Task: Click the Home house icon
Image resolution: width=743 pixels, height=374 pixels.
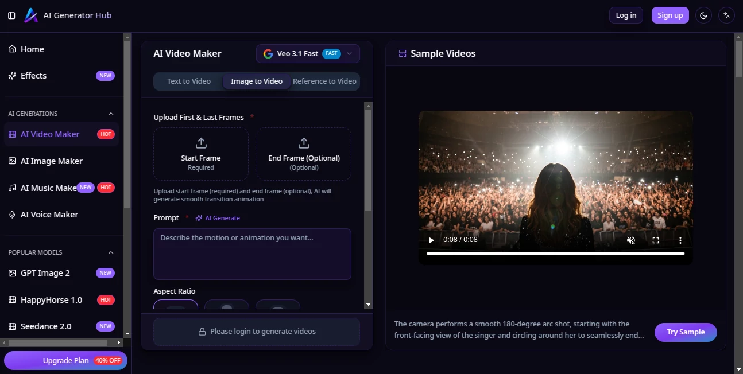Action: (12, 49)
